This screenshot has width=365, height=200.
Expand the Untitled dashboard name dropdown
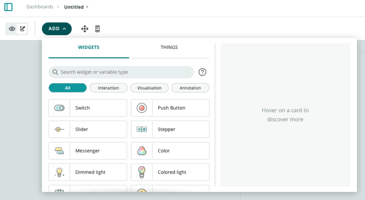tap(76, 7)
